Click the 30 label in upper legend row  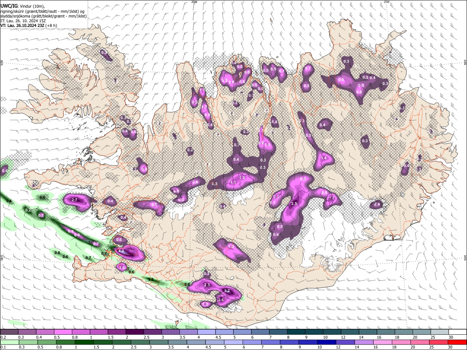click(451, 337)
